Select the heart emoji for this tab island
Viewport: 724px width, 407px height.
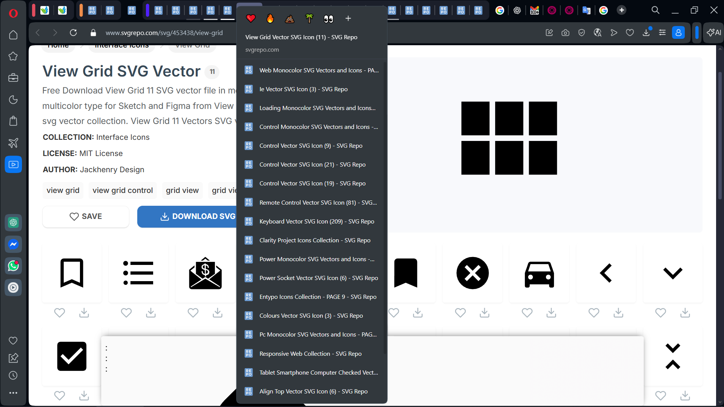pyautogui.click(x=251, y=18)
